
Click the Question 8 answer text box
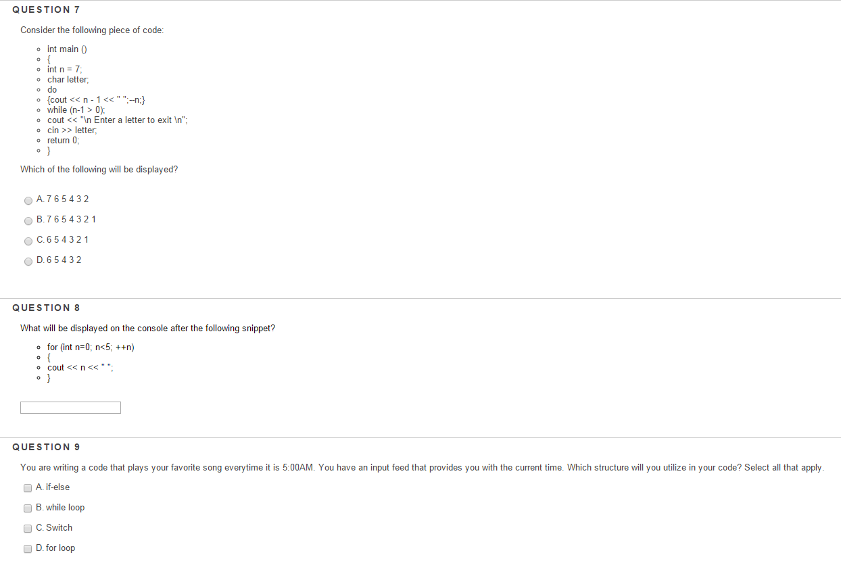(70, 408)
